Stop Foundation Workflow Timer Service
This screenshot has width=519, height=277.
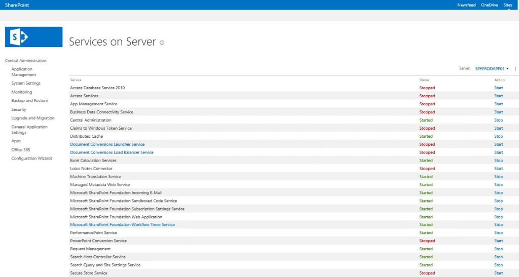pyautogui.click(x=499, y=225)
